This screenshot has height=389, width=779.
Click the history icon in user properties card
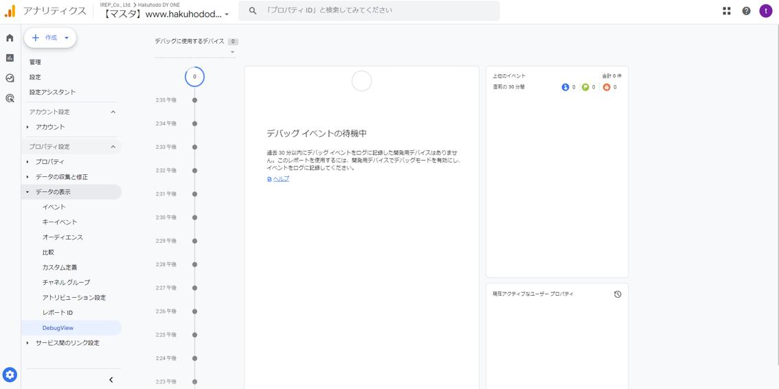(617, 294)
